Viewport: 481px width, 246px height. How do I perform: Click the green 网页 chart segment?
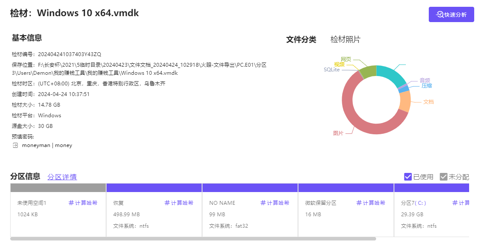tap(368, 71)
